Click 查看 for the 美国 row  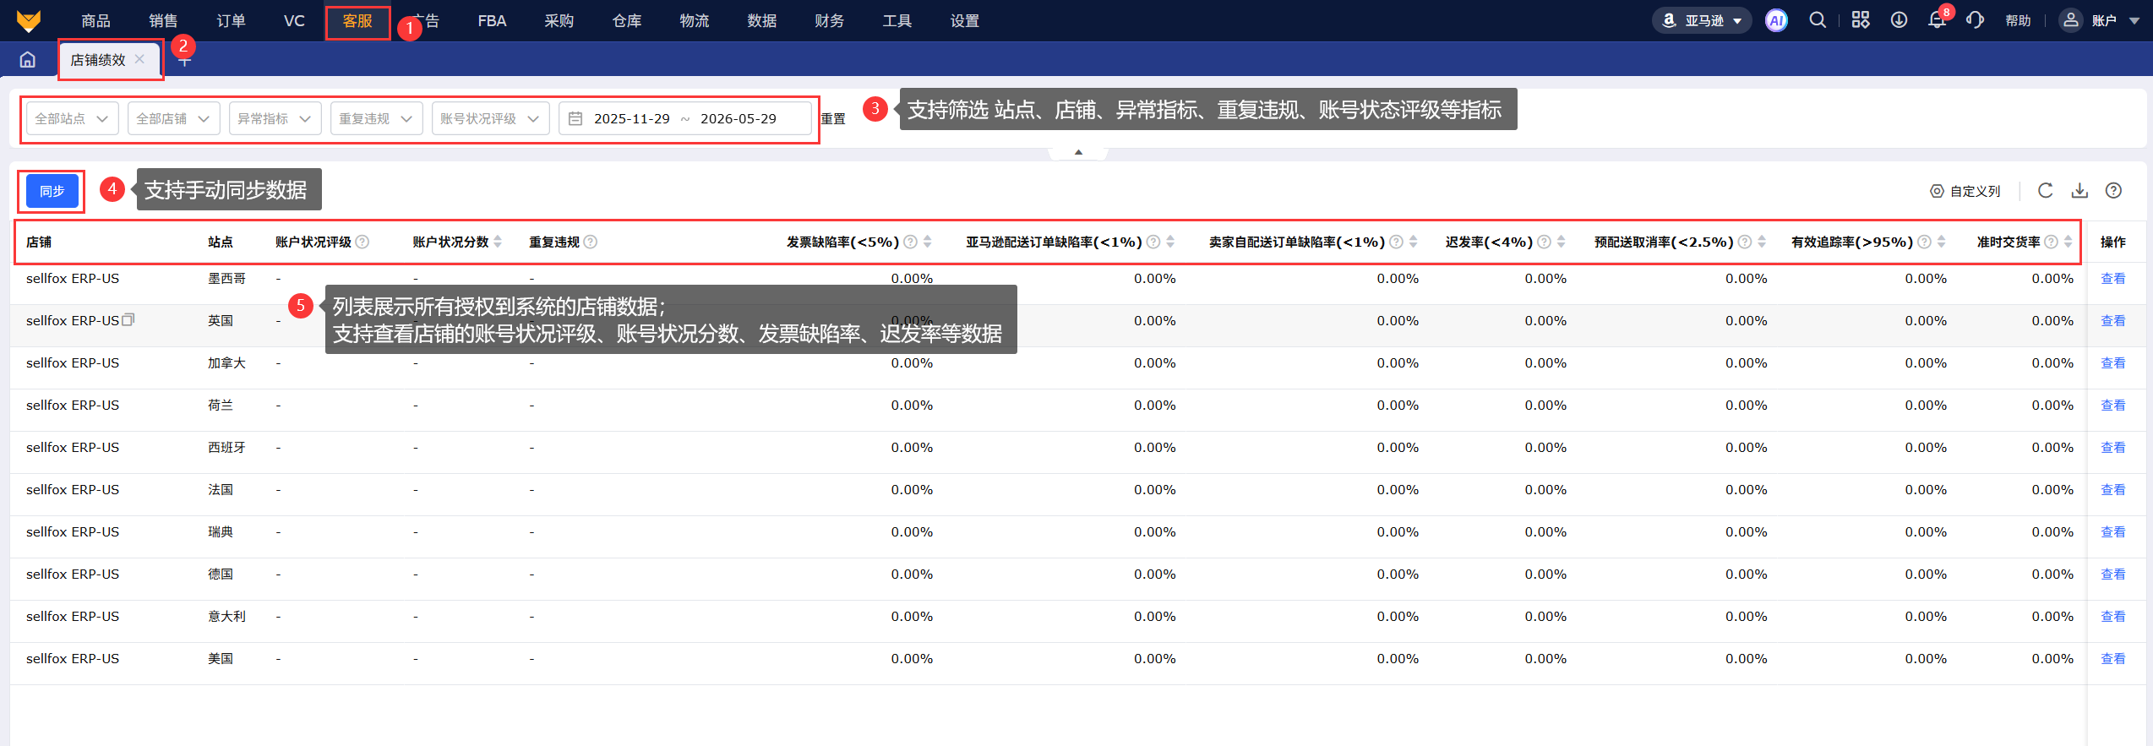(x=2112, y=658)
